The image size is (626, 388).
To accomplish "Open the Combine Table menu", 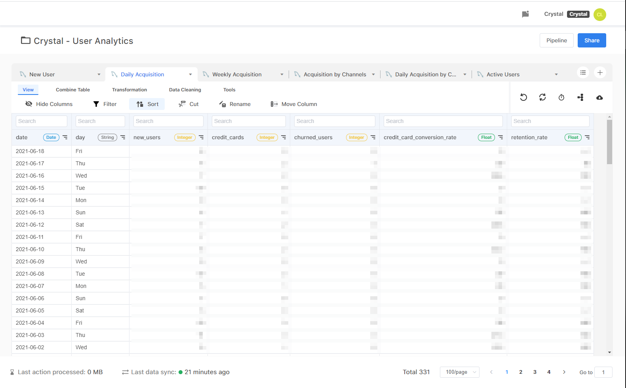I will [x=73, y=90].
